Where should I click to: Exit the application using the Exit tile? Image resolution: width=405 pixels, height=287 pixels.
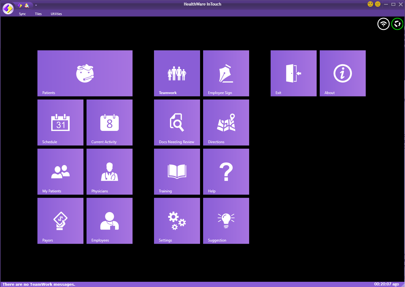293,73
